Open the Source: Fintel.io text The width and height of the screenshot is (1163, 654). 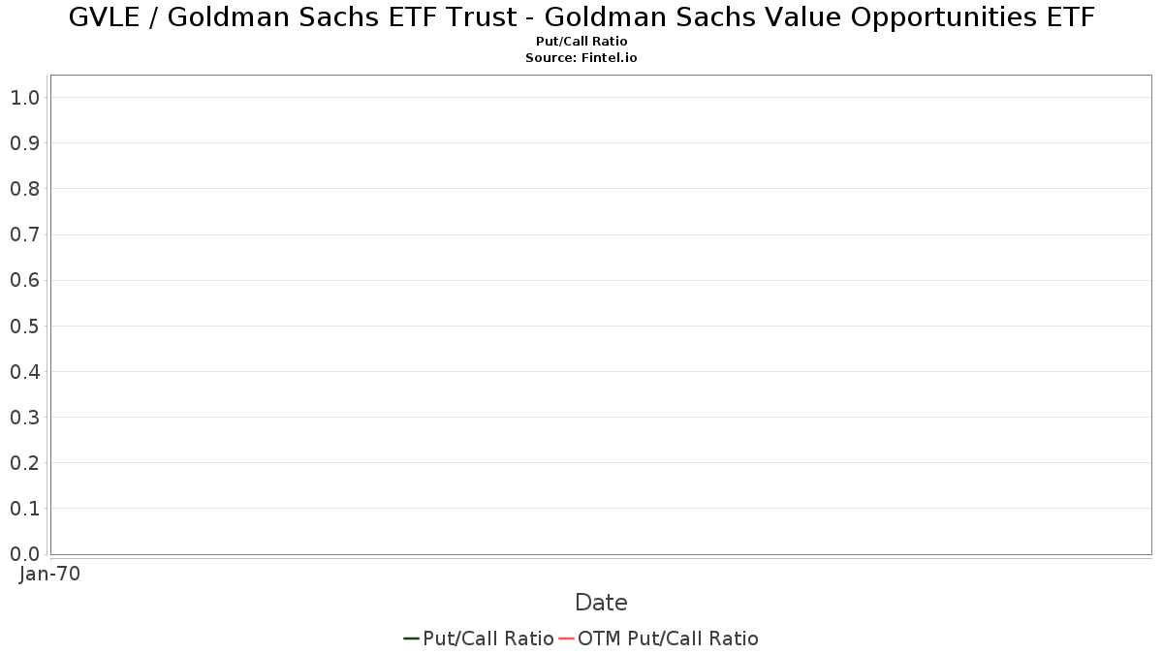581,58
